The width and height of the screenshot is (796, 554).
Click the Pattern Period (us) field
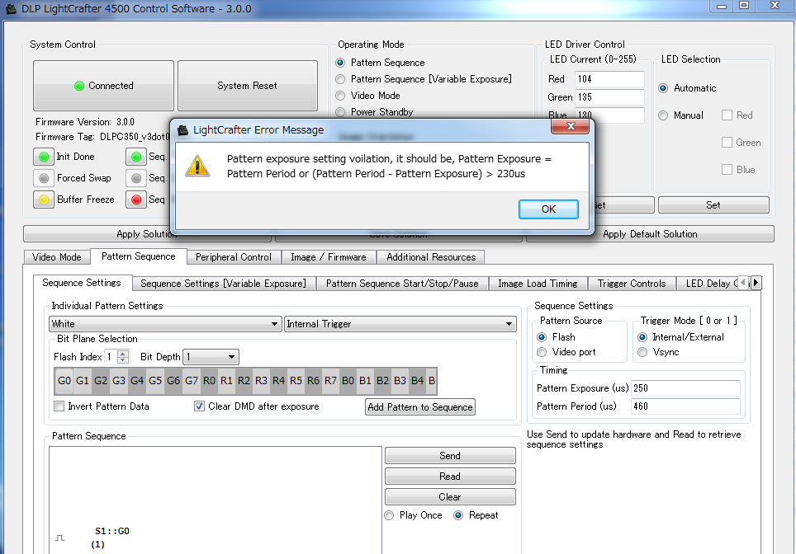685,406
